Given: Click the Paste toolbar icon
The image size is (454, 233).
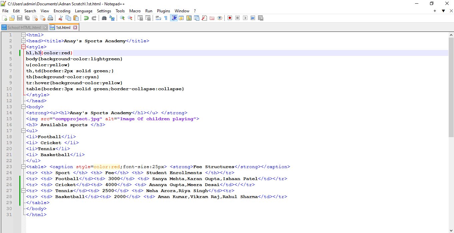Looking at the screenshot, I should (76, 18).
